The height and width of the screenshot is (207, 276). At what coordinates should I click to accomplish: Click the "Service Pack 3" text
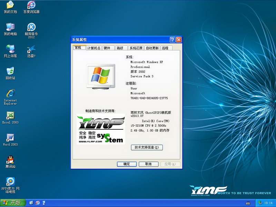(x=142, y=76)
